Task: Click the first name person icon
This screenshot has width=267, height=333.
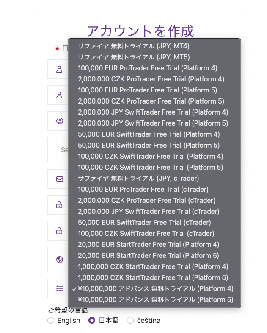Action: pos(59,69)
